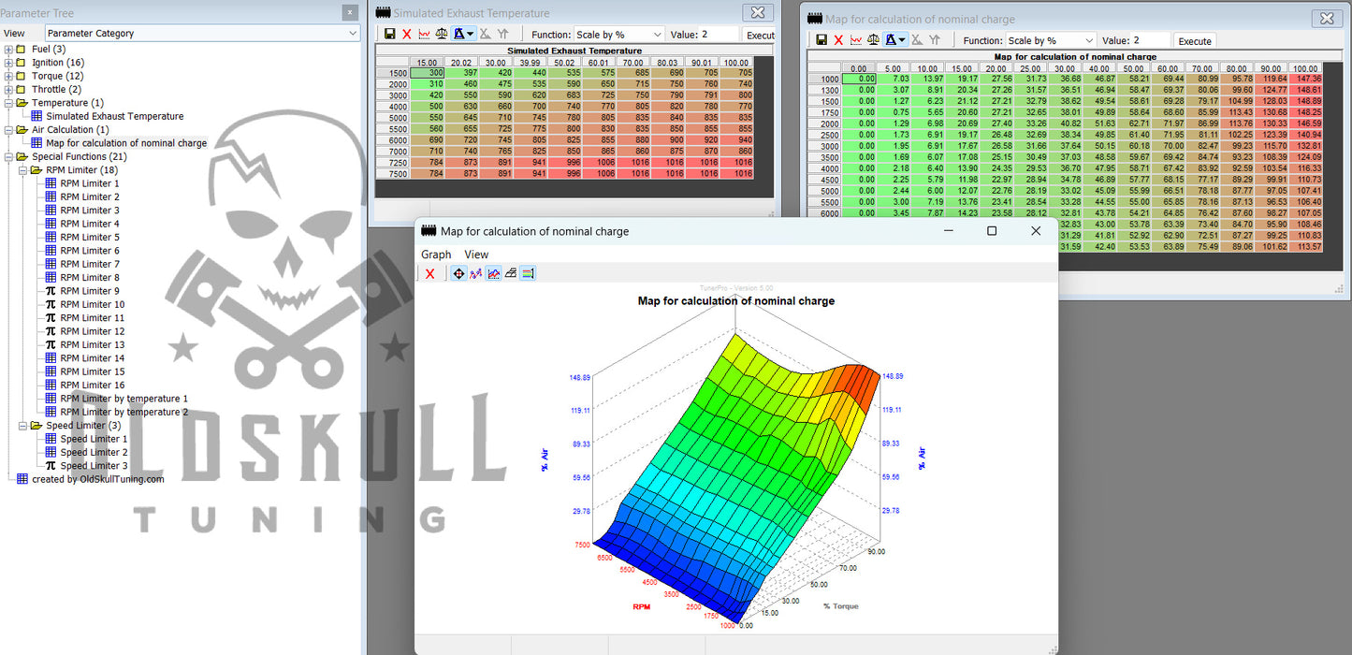Open the Parameter Category view dropdown
This screenshot has width=1352, height=655.
pyautogui.click(x=202, y=33)
